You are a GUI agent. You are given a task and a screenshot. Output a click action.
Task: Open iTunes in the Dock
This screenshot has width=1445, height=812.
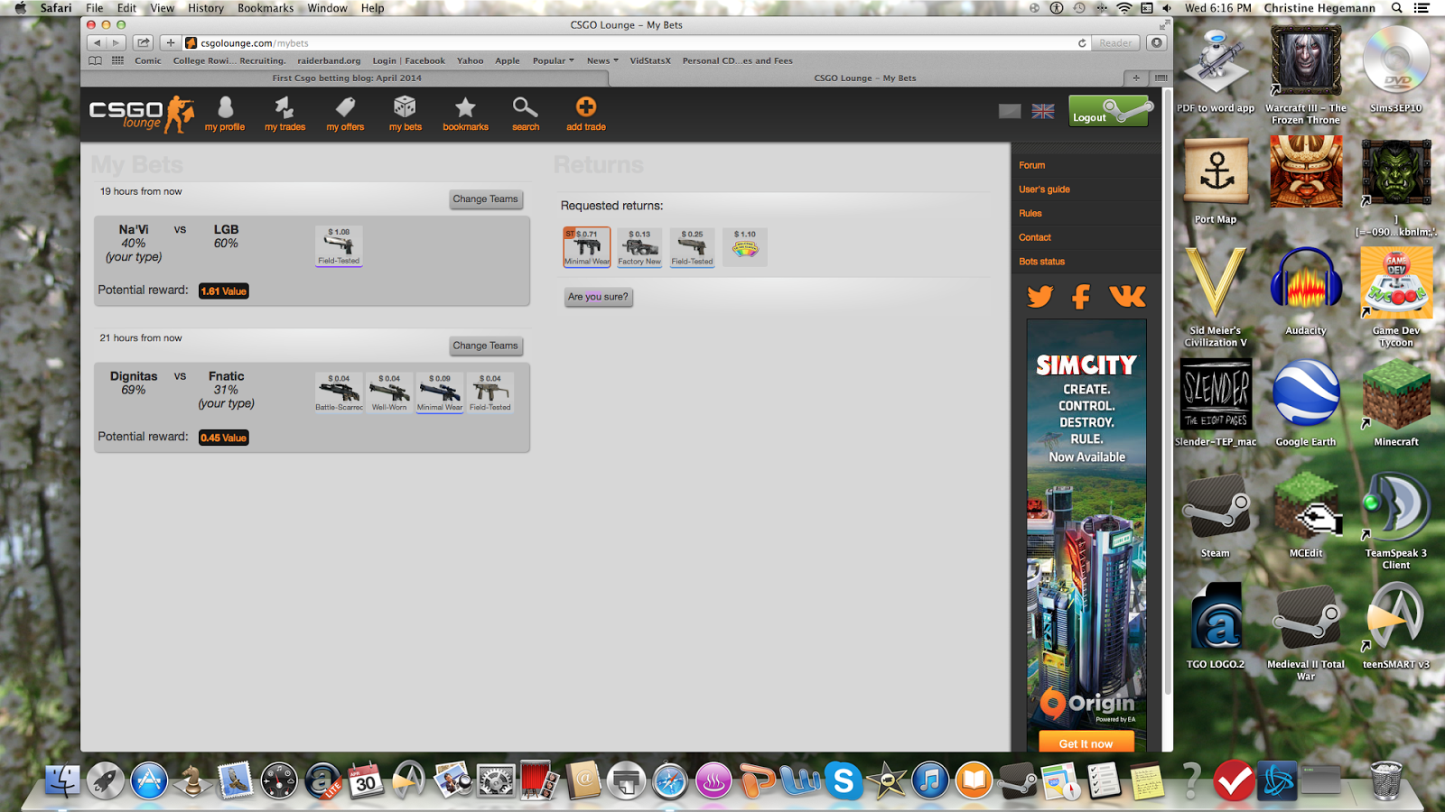click(930, 780)
